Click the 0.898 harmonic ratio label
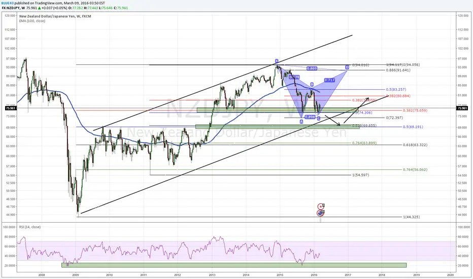Image resolution: width=473 pixels, height=279 pixels. [310, 117]
